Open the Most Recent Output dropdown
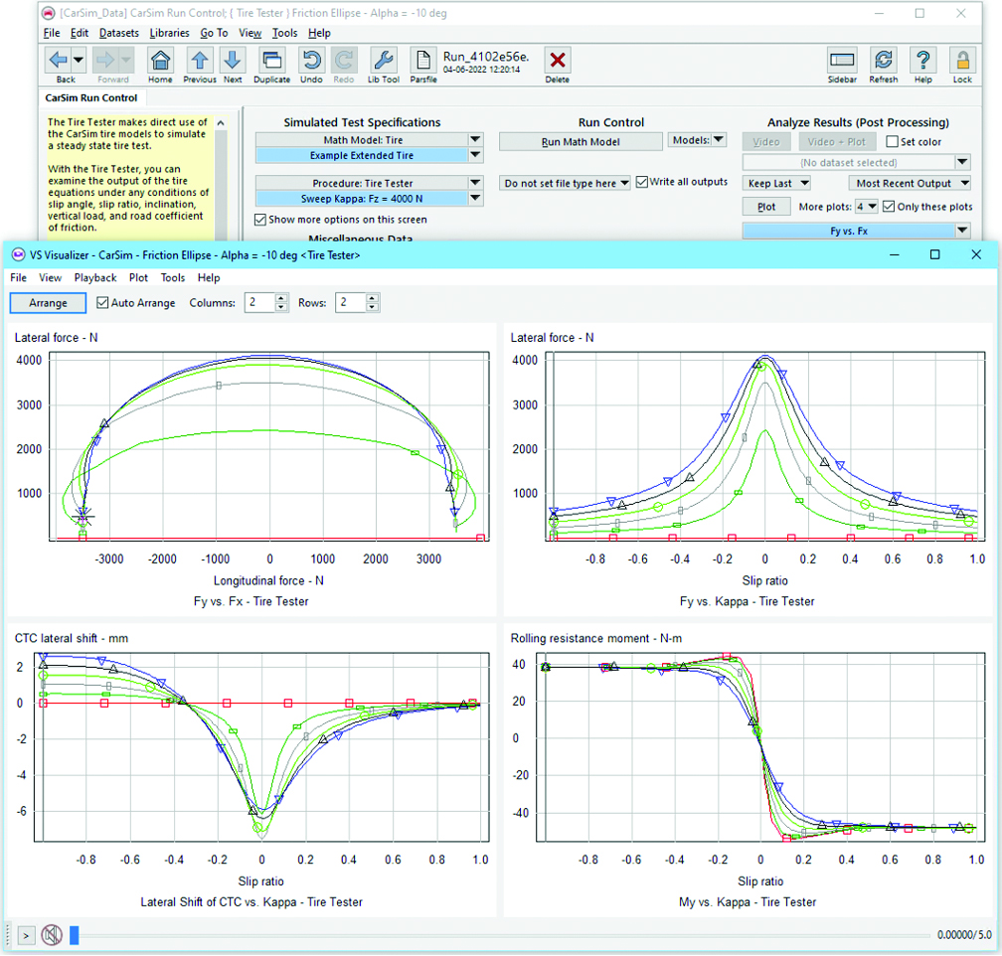This screenshot has height=956, width=1002. pos(910,184)
